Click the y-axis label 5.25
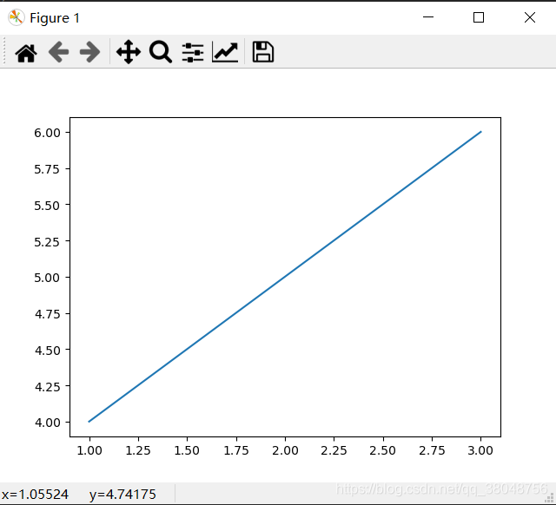 coord(47,242)
